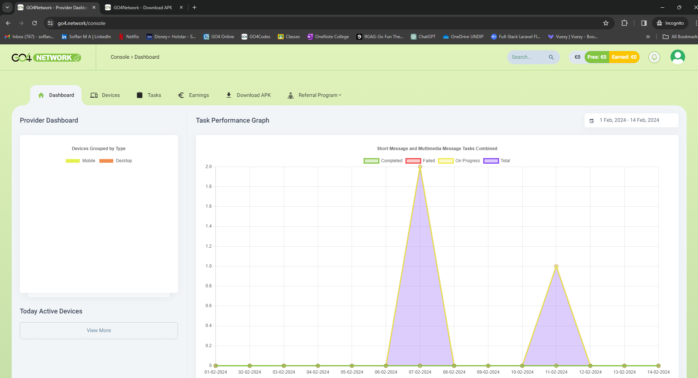Click the calendar icon in date range
698x378 pixels.
[592, 121]
